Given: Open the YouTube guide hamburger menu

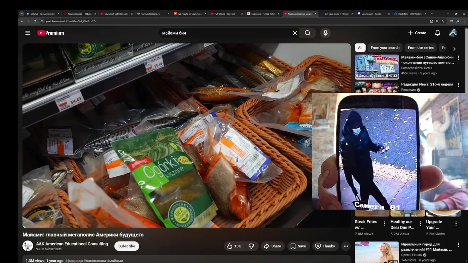Looking at the screenshot, I should click(28, 33).
